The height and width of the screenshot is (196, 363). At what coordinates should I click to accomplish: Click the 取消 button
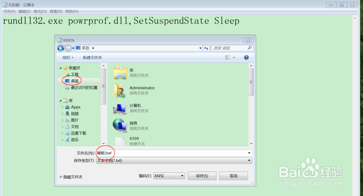[233, 176]
